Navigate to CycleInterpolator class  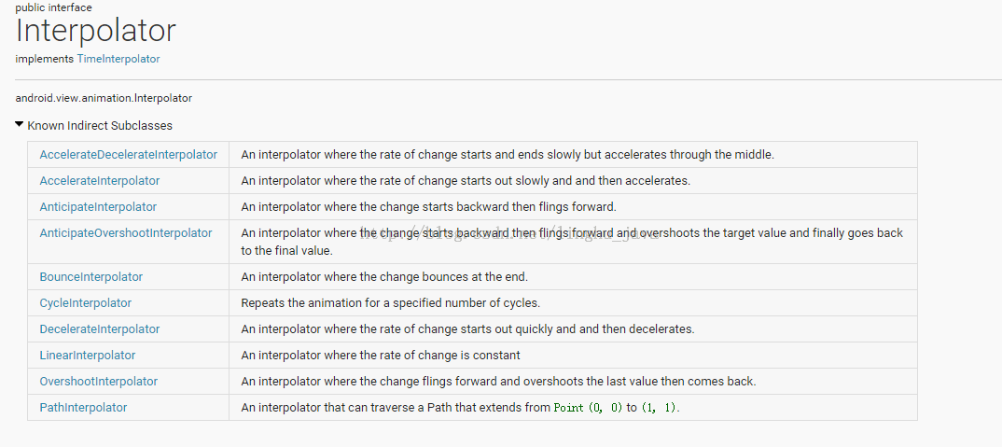(x=85, y=303)
